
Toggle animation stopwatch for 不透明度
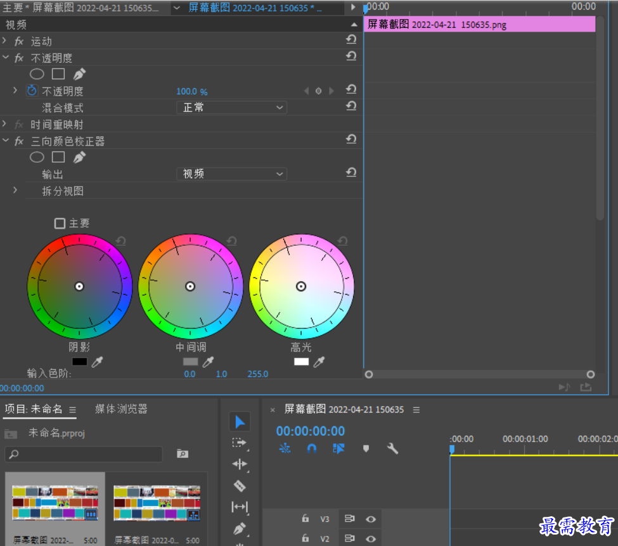(32, 91)
